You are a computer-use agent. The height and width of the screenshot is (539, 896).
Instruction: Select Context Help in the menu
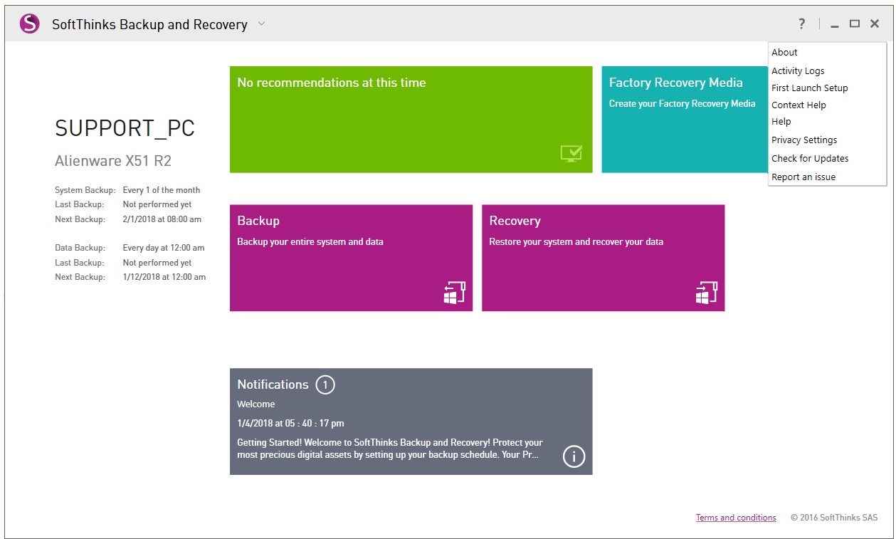827,105
